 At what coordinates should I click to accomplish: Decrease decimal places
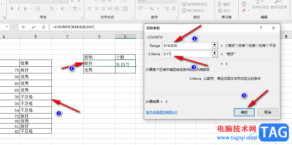173,9
